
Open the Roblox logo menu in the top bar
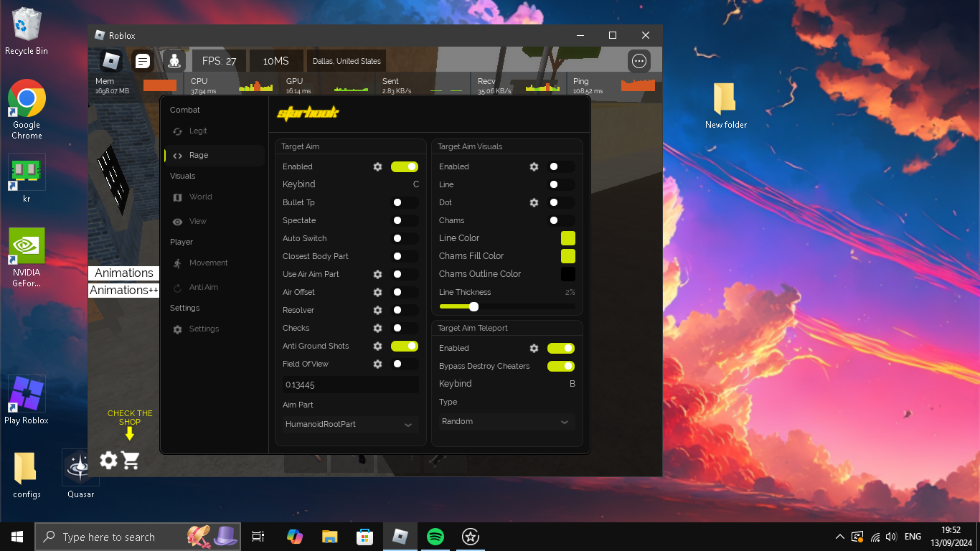[110, 61]
